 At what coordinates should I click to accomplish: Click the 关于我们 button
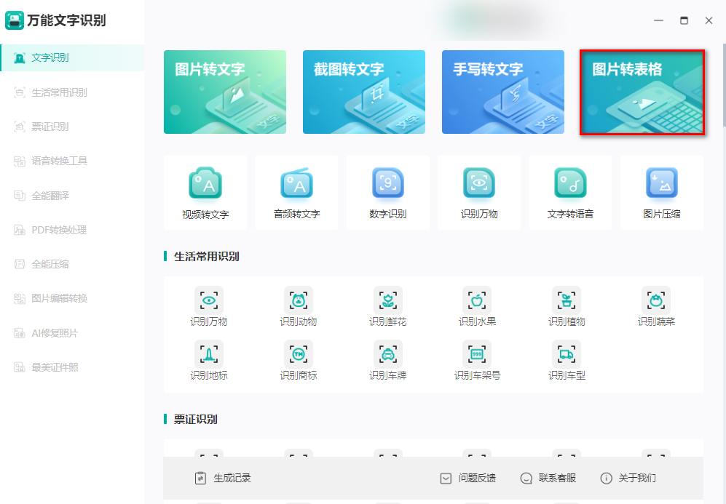(628, 478)
